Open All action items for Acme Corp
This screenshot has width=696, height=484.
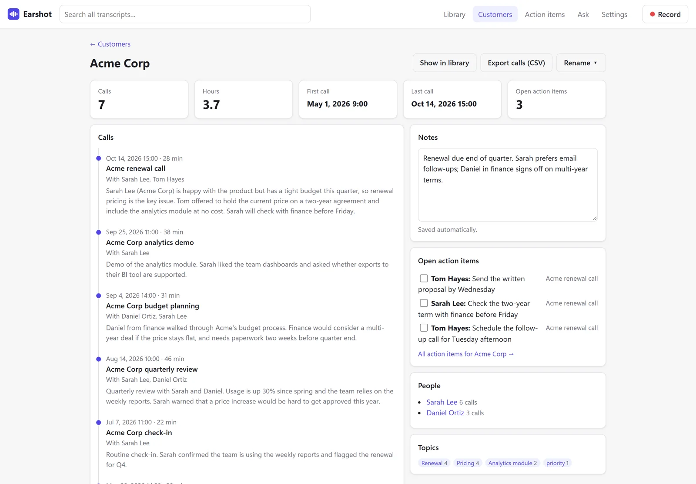tap(466, 354)
